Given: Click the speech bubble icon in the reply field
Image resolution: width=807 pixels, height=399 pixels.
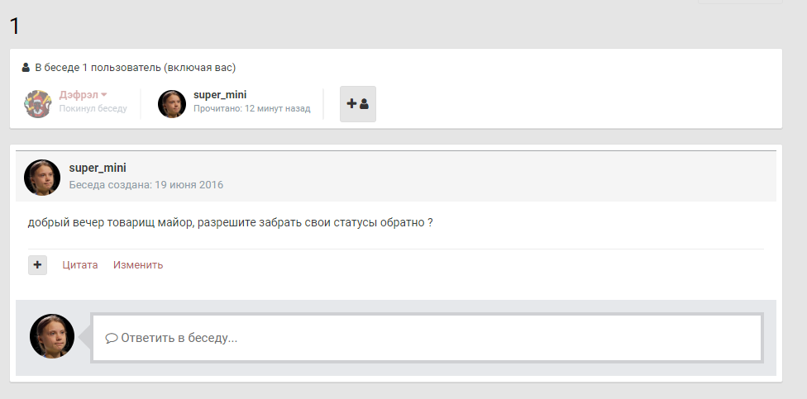Looking at the screenshot, I should coord(112,339).
